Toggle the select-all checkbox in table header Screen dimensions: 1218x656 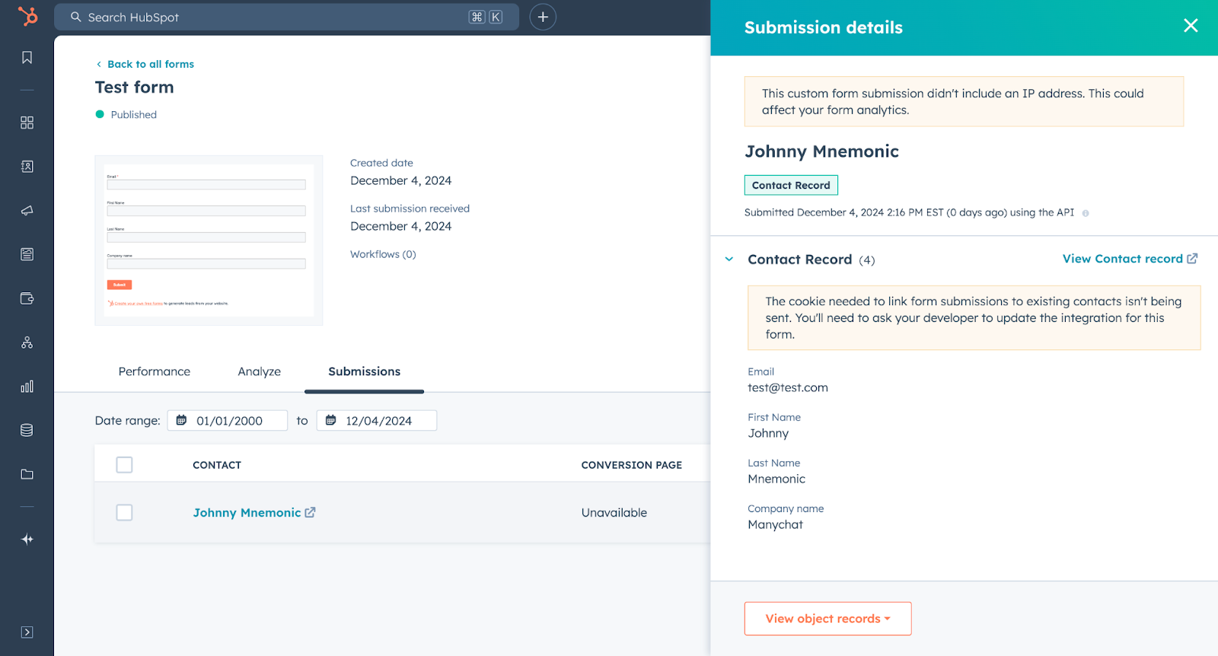click(x=124, y=465)
